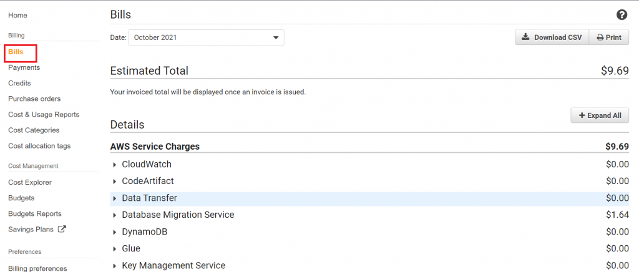Screen dimensions: 639x272
Task: Open the Budgets page
Action: point(21,198)
